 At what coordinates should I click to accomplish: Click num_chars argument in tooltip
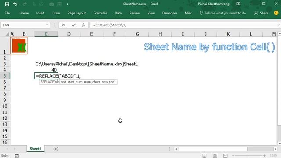click(x=92, y=82)
